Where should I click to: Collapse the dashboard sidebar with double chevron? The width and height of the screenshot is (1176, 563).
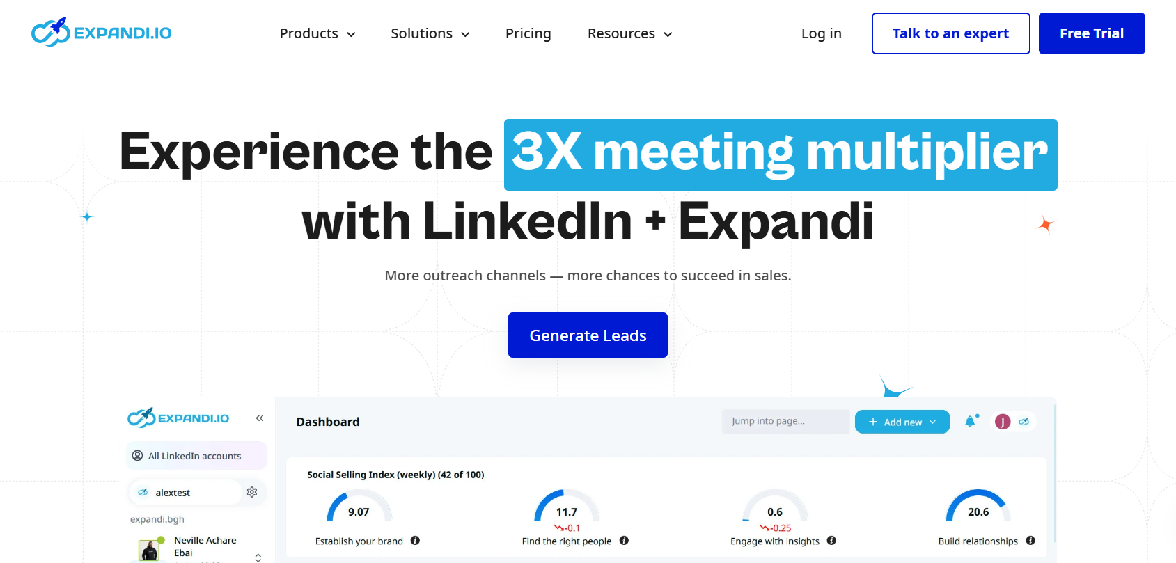260,418
